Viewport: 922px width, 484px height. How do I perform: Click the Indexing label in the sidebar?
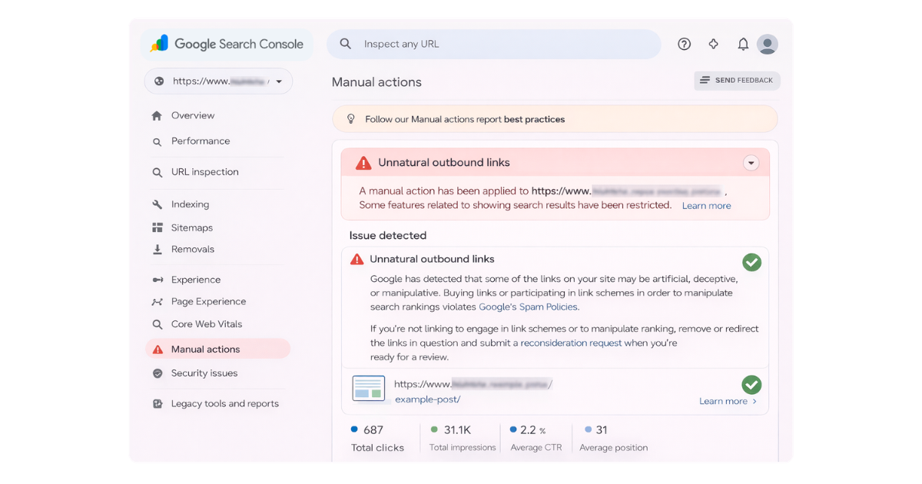point(190,204)
